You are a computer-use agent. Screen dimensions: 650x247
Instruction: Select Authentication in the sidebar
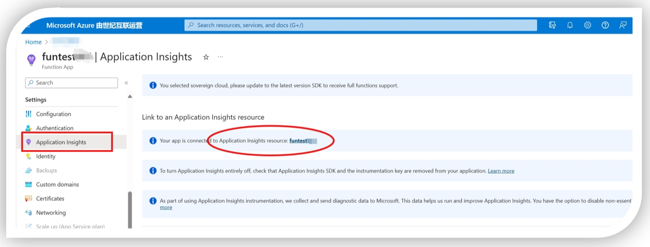55,128
